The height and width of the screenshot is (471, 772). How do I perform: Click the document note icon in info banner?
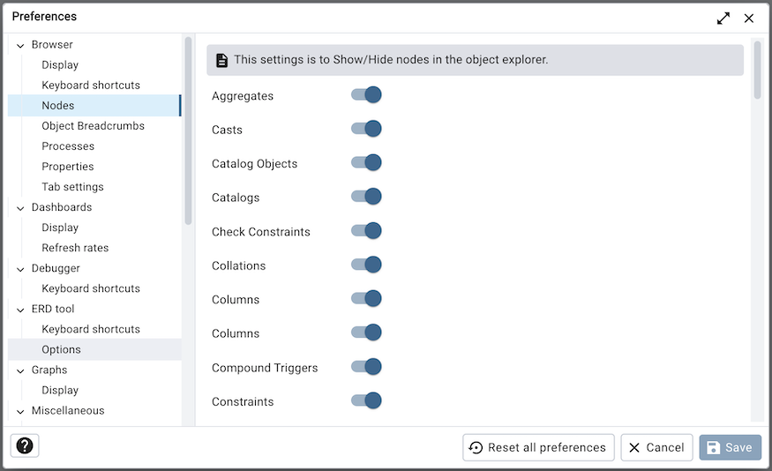pyautogui.click(x=222, y=60)
